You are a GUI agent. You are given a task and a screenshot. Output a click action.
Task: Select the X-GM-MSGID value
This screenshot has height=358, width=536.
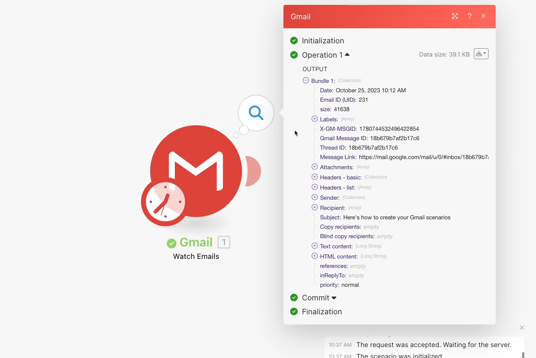(389, 129)
